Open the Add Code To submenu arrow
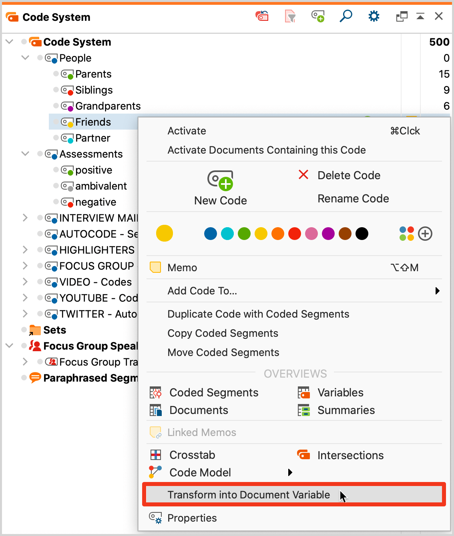This screenshot has height=536, width=454. tap(438, 291)
